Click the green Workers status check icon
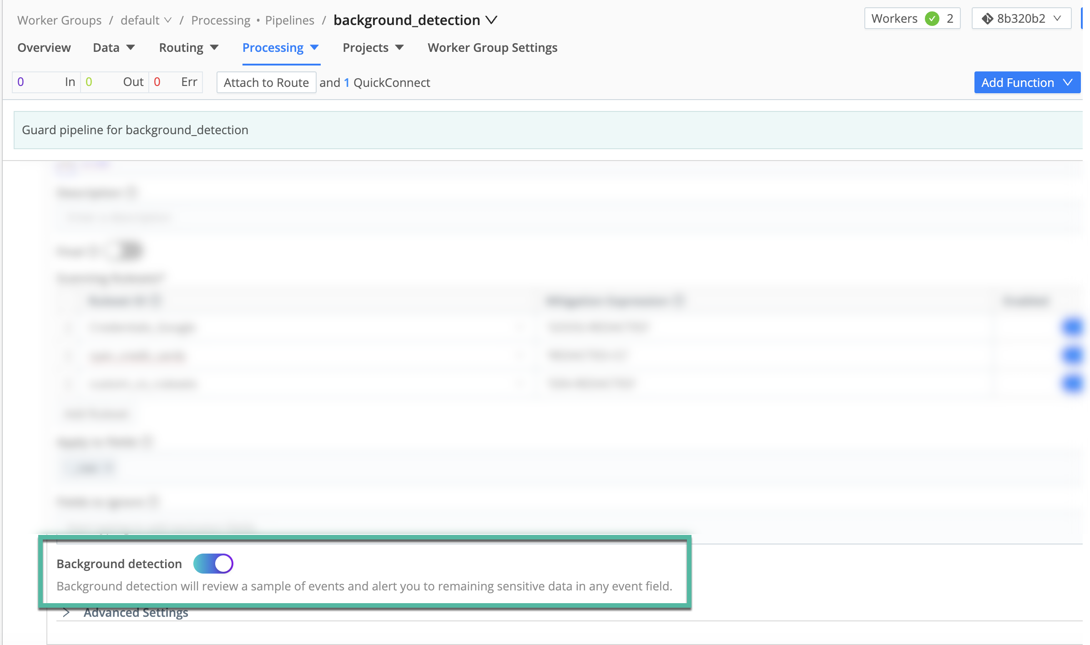This screenshot has height=645, width=1090. point(932,19)
